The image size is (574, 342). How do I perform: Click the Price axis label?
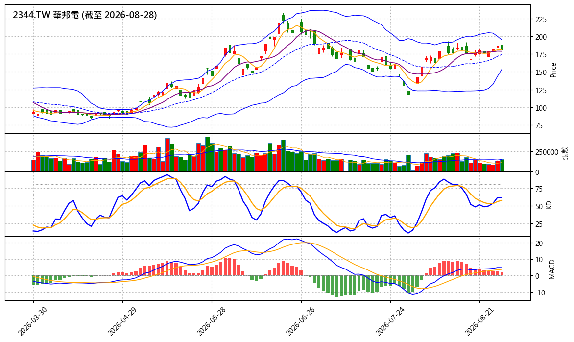tap(553, 70)
